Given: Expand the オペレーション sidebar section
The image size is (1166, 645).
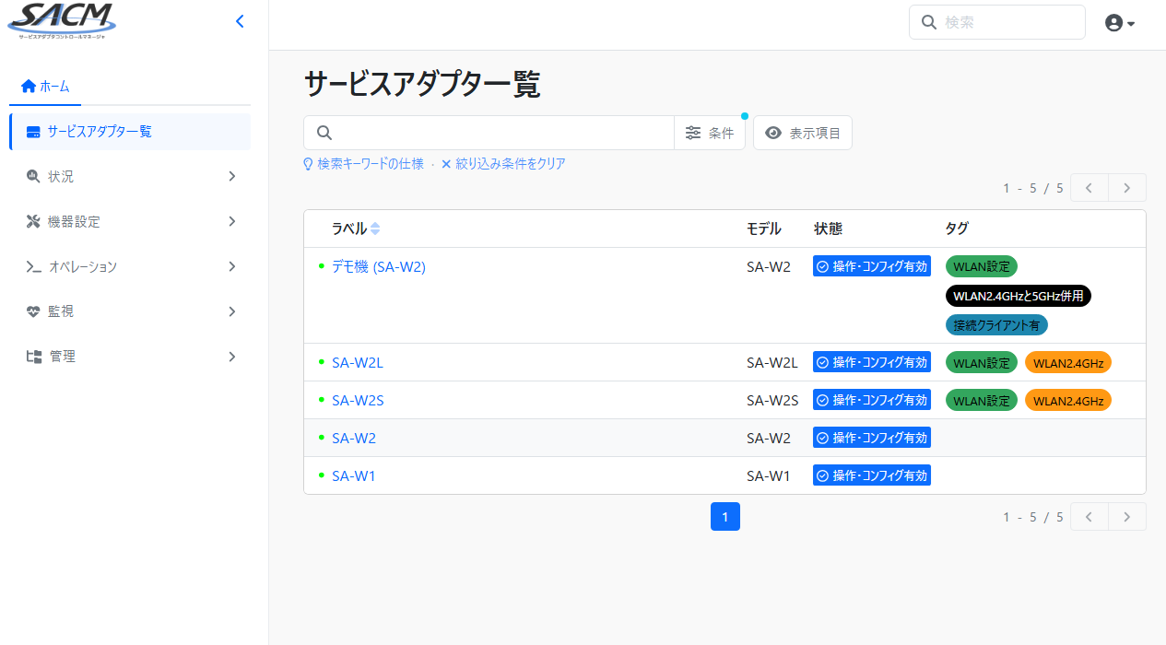Looking at the screenshot, I should [x=130, y=266].
